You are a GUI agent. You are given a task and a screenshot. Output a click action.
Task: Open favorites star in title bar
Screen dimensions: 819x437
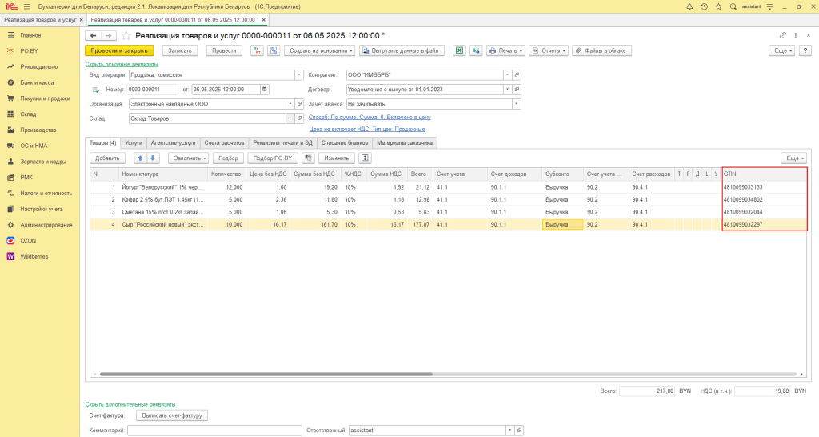[x=719, y=6]
